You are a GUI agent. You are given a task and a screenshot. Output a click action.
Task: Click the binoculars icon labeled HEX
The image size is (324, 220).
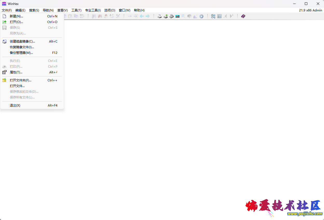[x=106, y=16]
